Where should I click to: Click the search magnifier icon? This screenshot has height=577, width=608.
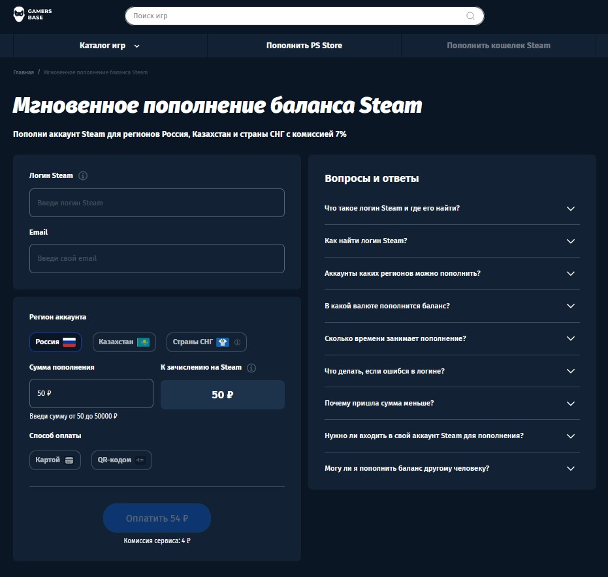(x=470, y=16)
